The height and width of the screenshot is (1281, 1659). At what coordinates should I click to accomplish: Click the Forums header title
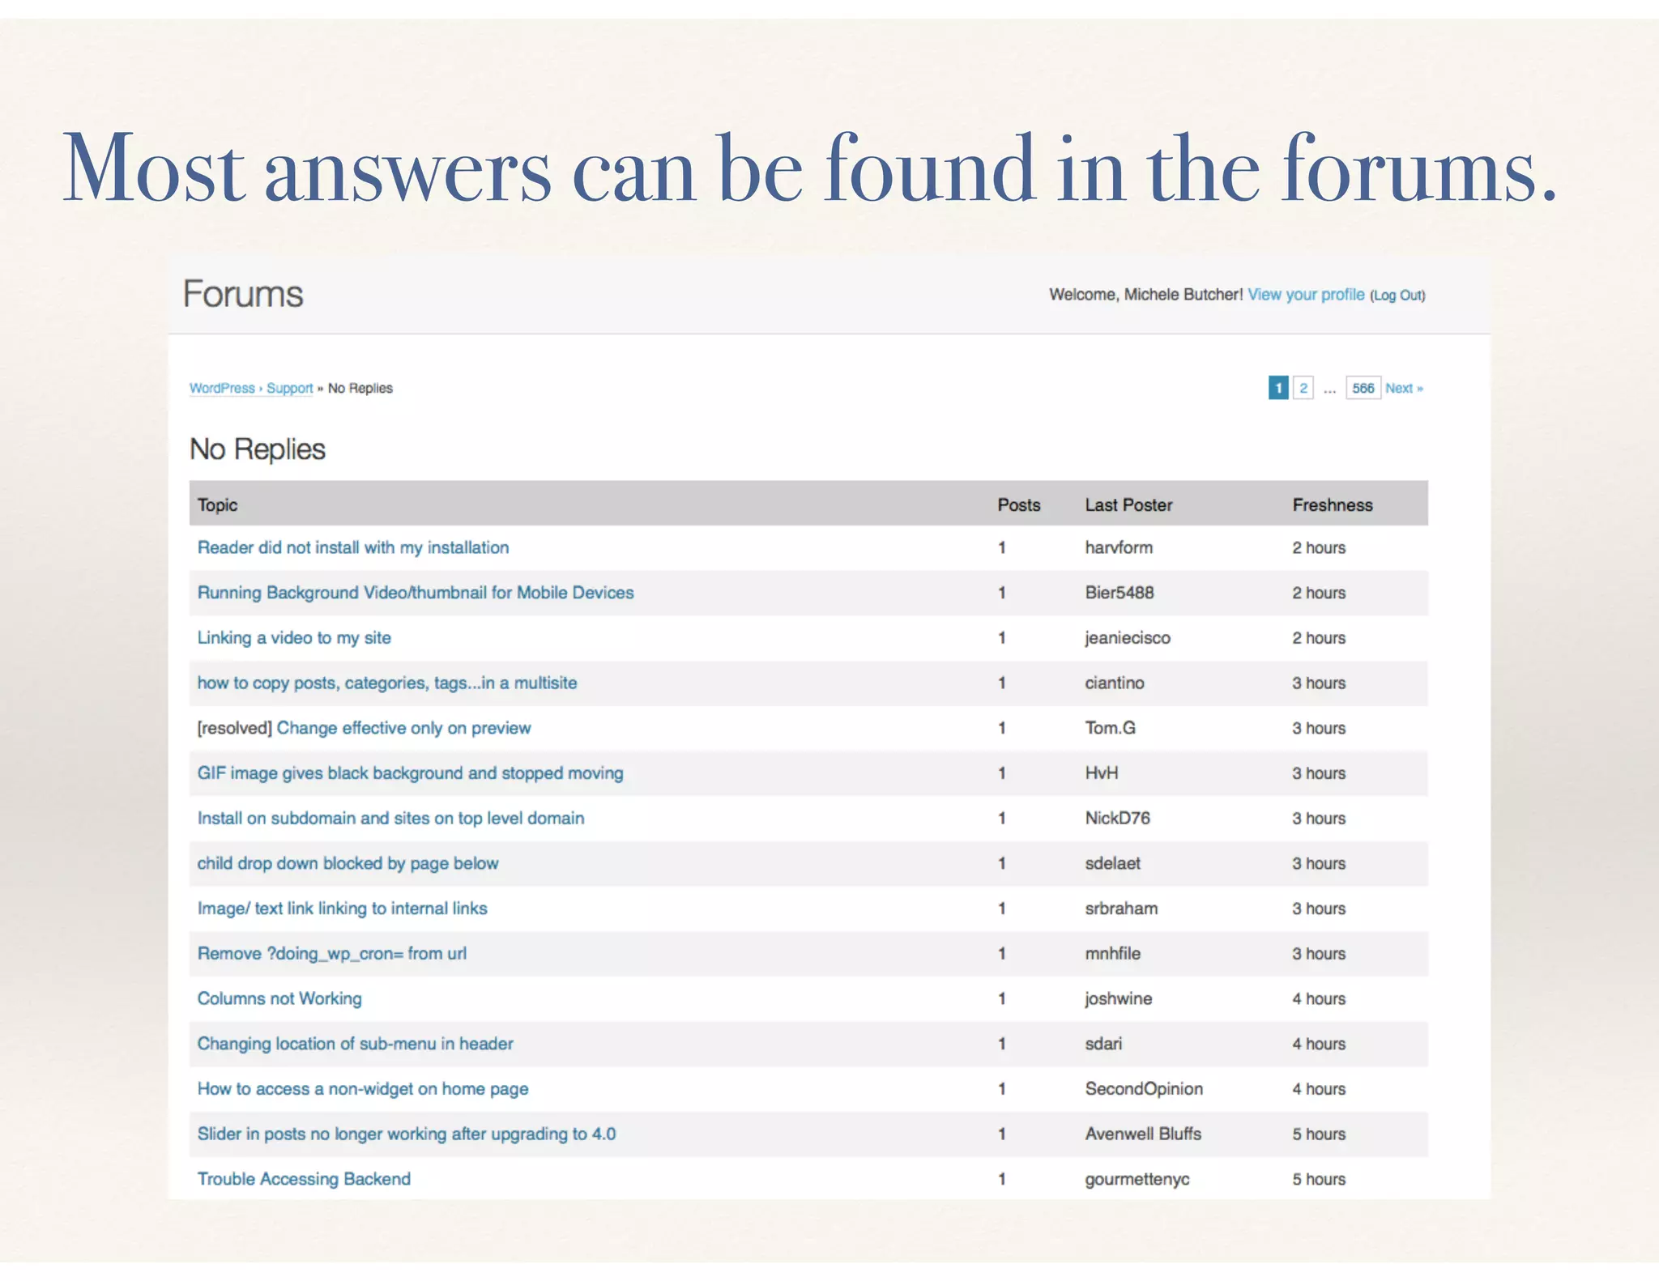click(243, 294)
